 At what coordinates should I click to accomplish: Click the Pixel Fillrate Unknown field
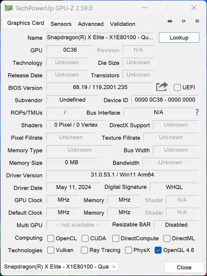(71, 137)
